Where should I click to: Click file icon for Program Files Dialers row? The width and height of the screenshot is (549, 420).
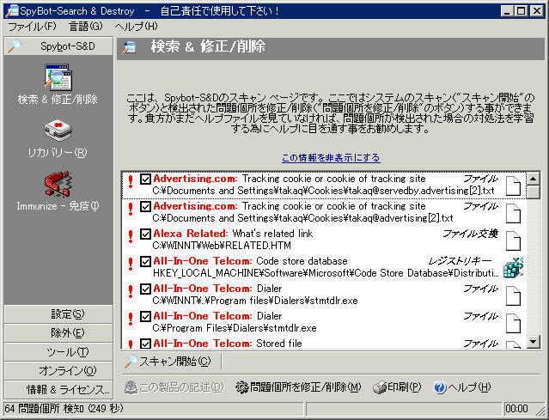coord(513,323)
